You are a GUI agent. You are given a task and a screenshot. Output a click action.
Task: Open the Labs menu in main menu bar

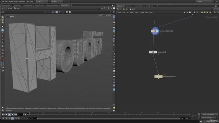(x=27, y=1)
